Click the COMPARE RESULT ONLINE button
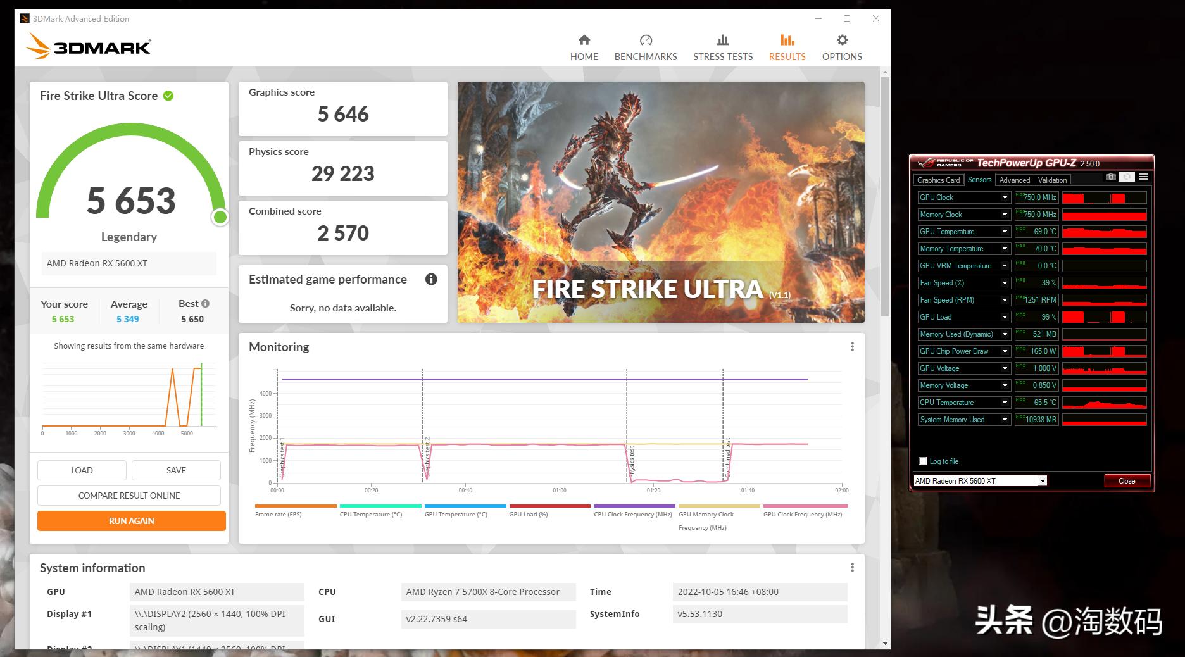Screen dimensions: 1185x657 [x=129, y=496]
